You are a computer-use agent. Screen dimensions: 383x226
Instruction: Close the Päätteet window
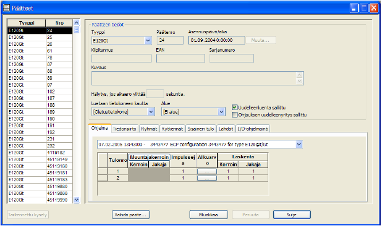[x=374, y=8]
